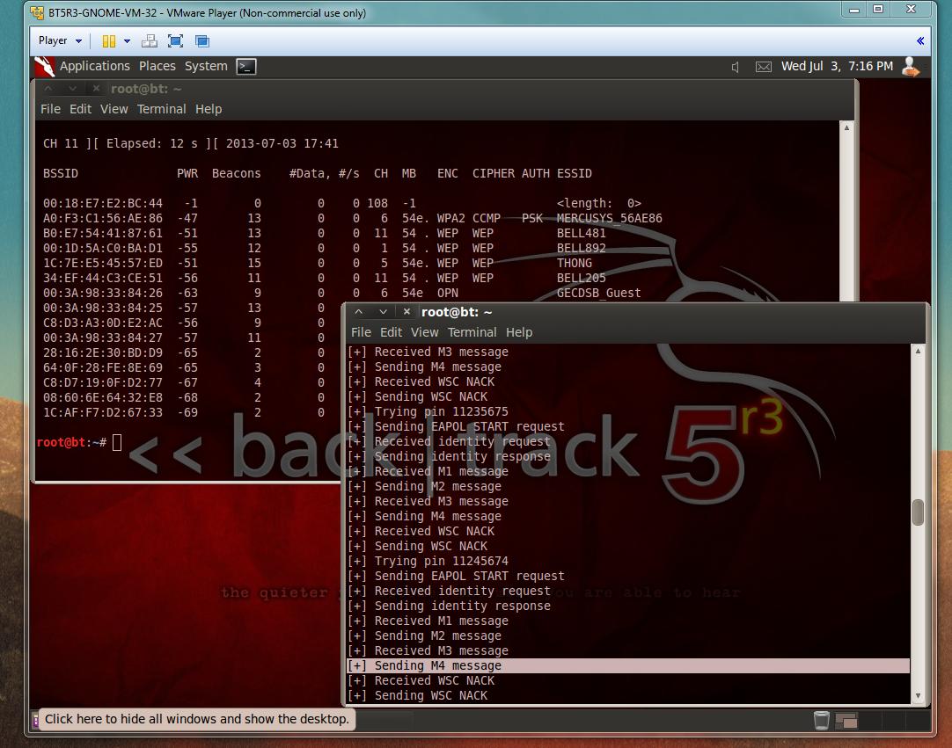Viewport: 952px width, 748px height.
Task: Click the 'BSSID' column header
Action: tap(60, 173)
